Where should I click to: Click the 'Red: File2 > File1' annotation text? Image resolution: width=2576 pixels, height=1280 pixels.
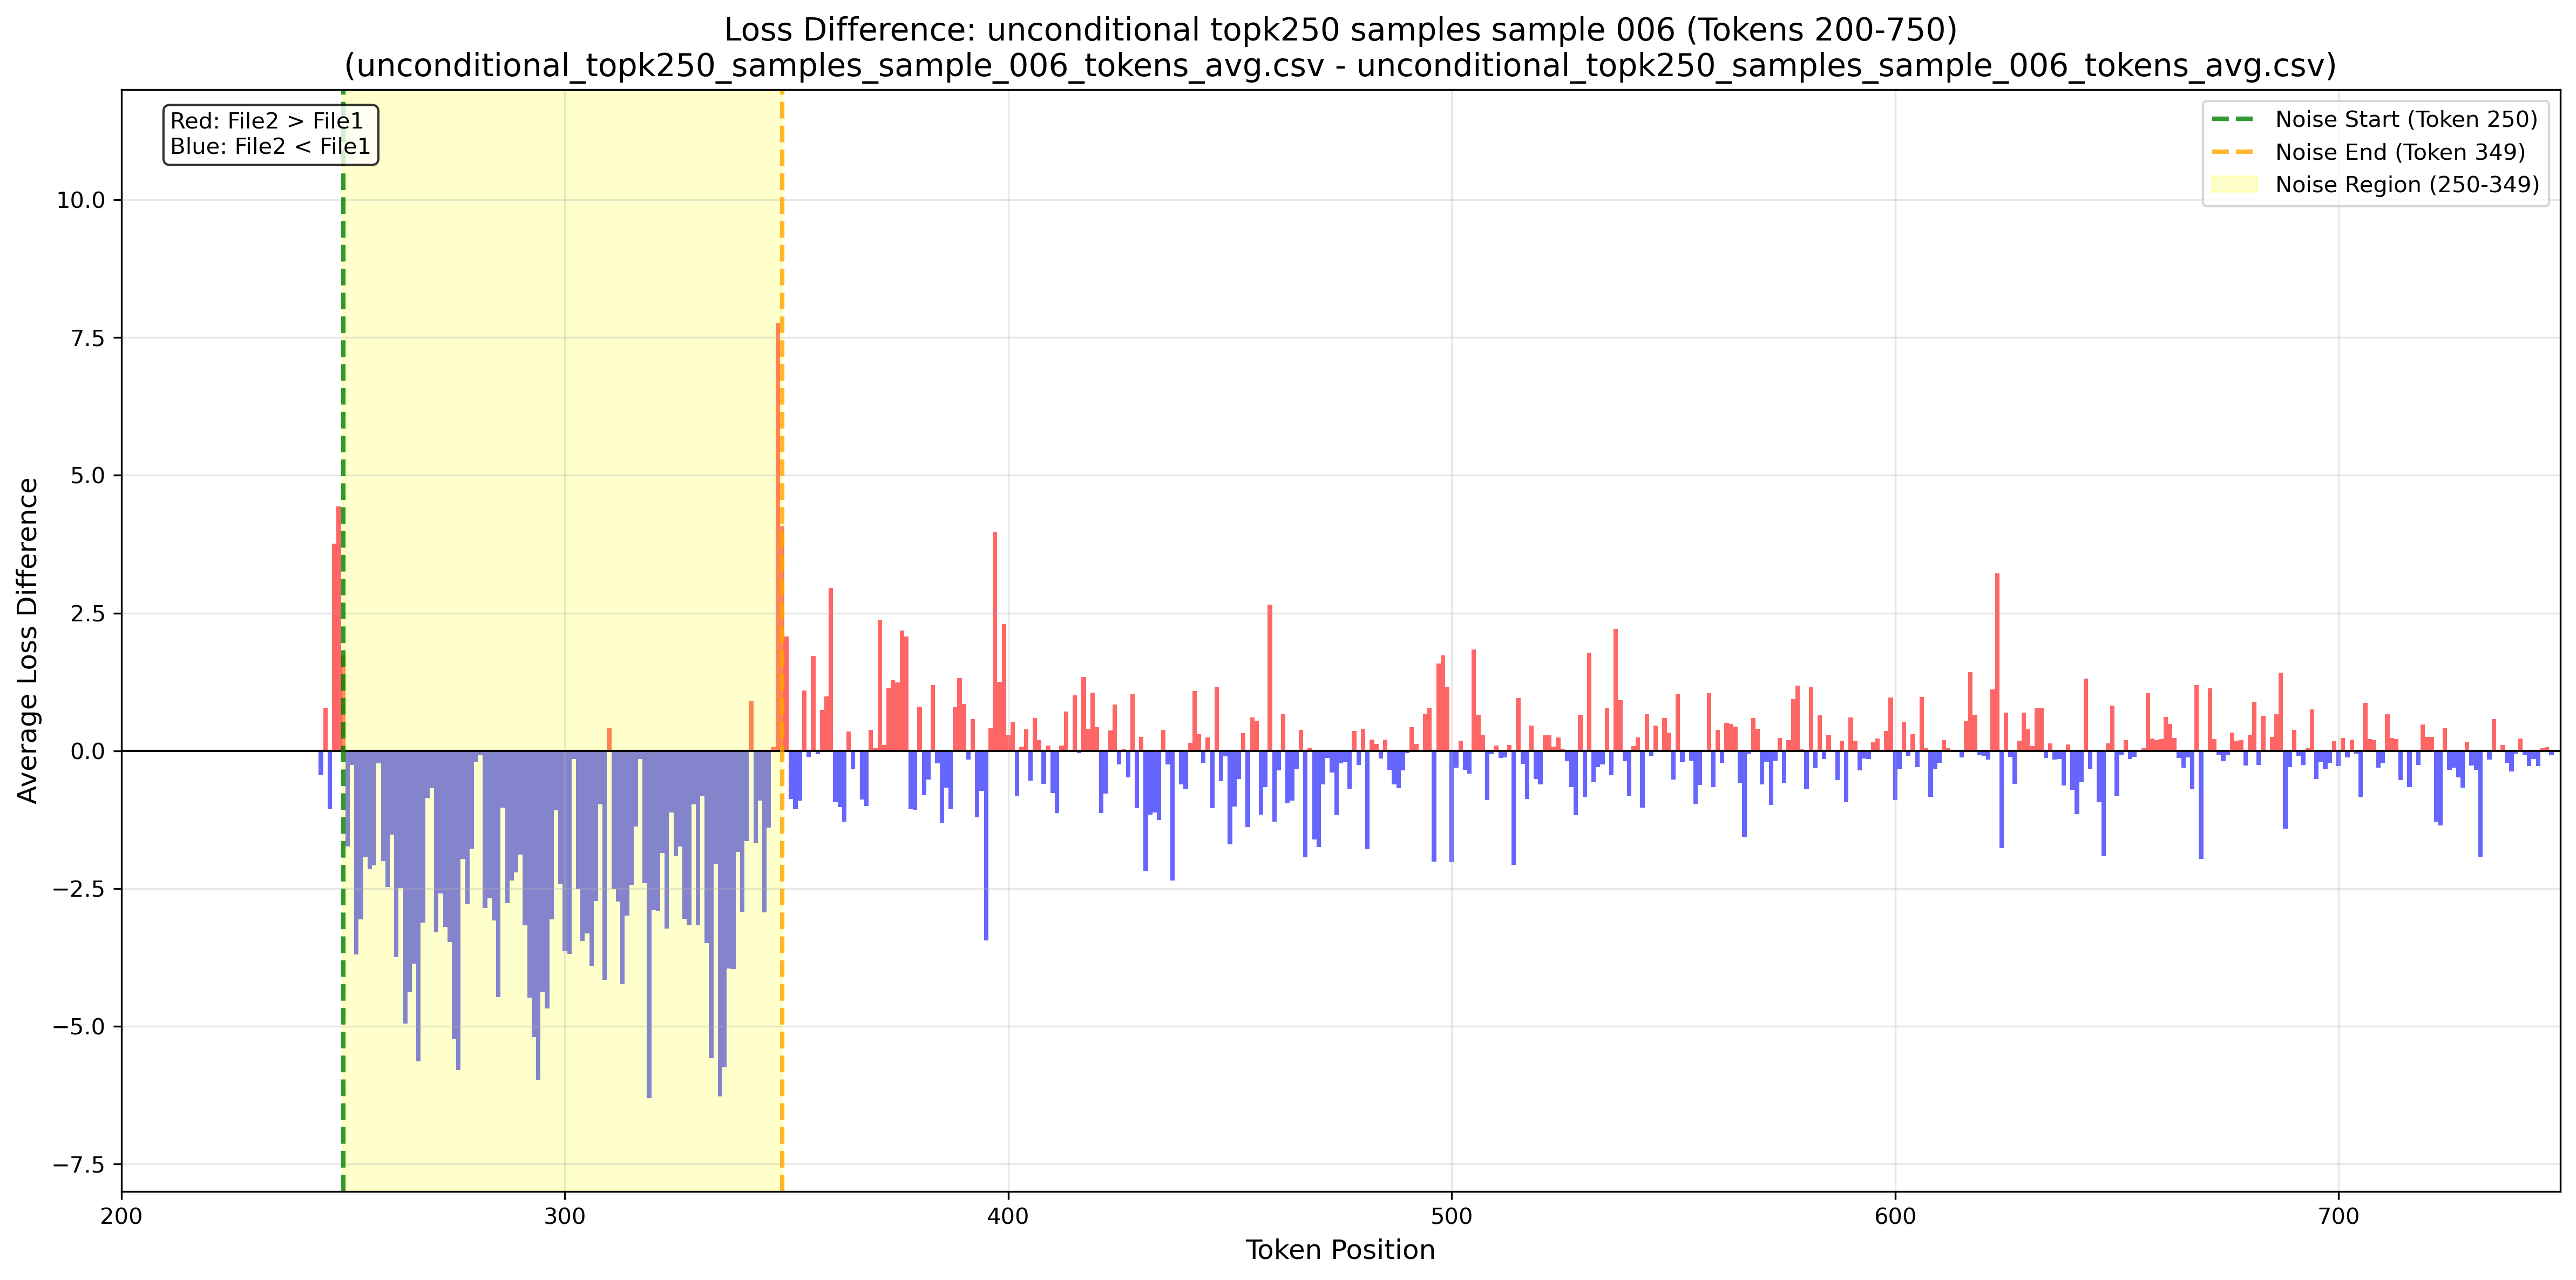pos(267,121)
